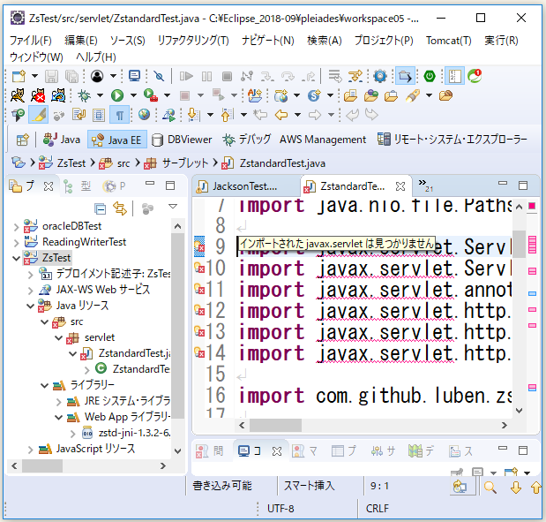The width and height of the screenshot is (546, 522).
Task: Open dropdown next to New wizard icon
Action: 34,76
